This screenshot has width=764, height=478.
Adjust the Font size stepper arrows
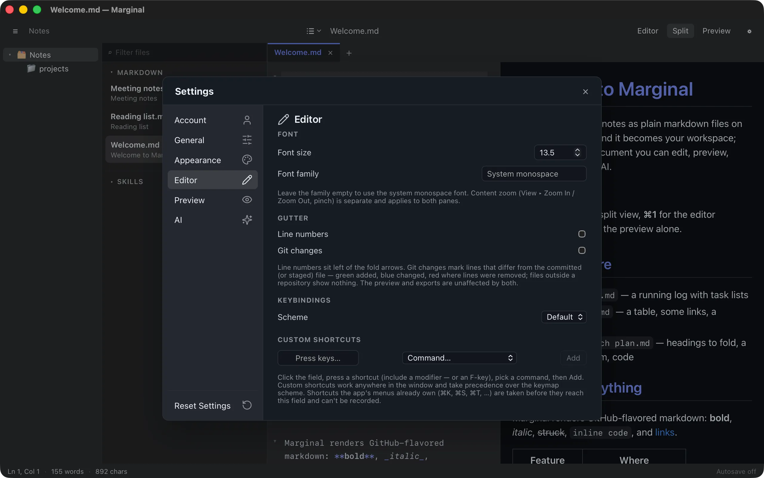coord(577,152)
